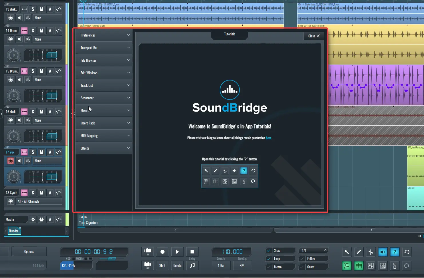Viewport: 424px width, 278px height.
Task: Expand the Mixers tutorial section
Action: [x=104, y=110]
